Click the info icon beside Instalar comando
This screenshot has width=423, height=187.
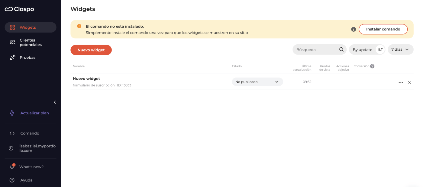click(354, 29)
